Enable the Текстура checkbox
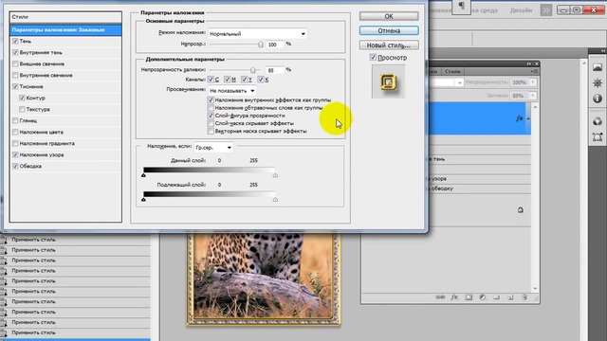The width and height of the screenshot is (607, 341). [22, 110]
